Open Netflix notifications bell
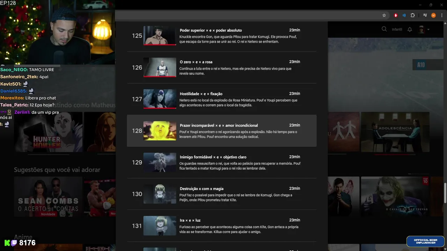Screen dimensions: 447x251 click(x=410, y=29)
